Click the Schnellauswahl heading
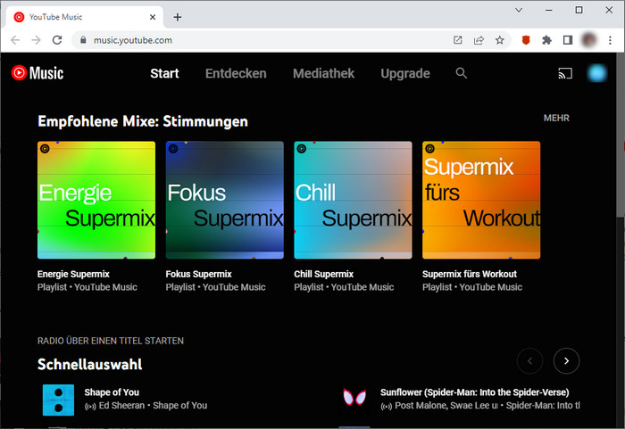The image size is (625, 429). coord(89,365)
